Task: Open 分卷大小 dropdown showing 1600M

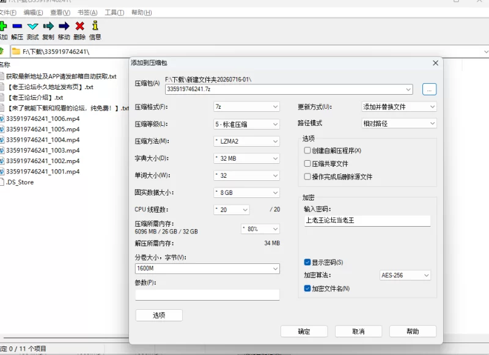Action: [207, 268]
